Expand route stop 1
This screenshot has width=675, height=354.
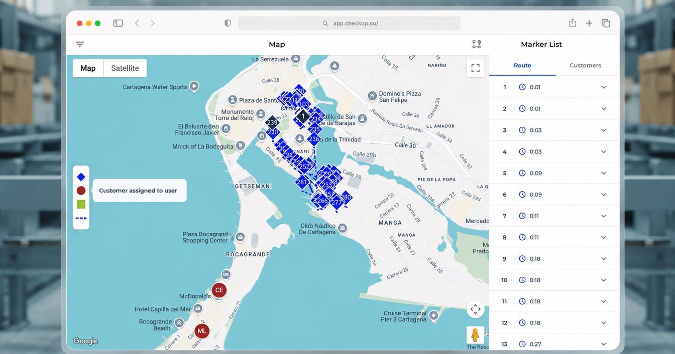pos(604,87)
